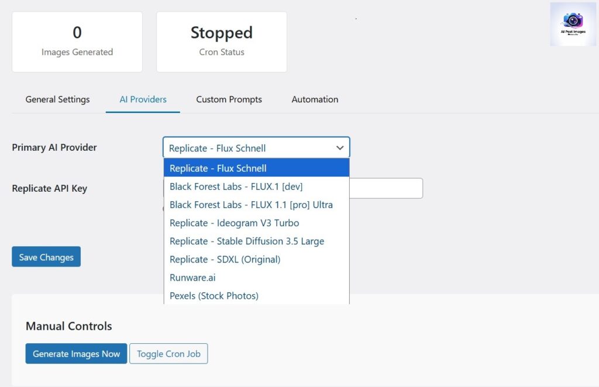Click Generate Images Now button
Image resolution: width=599 pixels, height=387 pixels.
(x=77, y=354)
